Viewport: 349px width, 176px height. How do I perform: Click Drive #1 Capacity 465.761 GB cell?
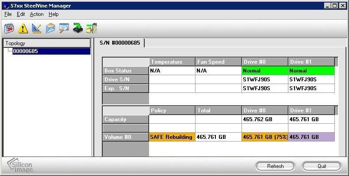pos(311,119)
